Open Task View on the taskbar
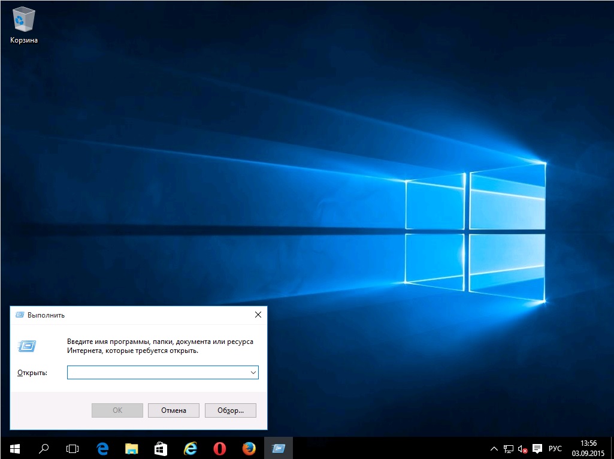 click(72, 448)
